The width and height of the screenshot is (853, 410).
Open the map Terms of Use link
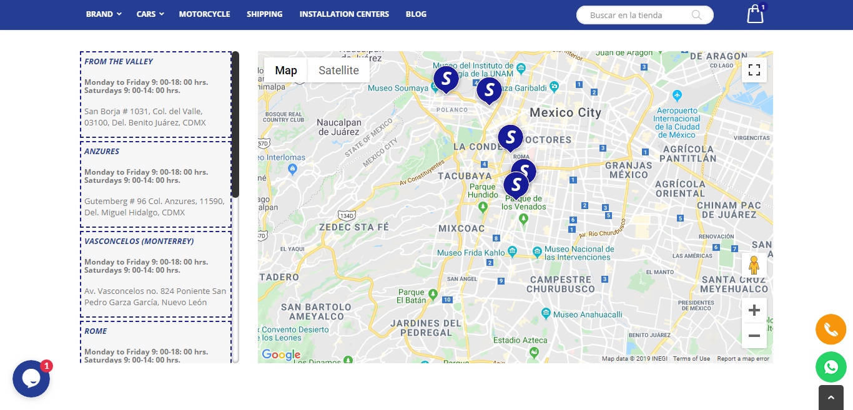(x=691, y=359)
